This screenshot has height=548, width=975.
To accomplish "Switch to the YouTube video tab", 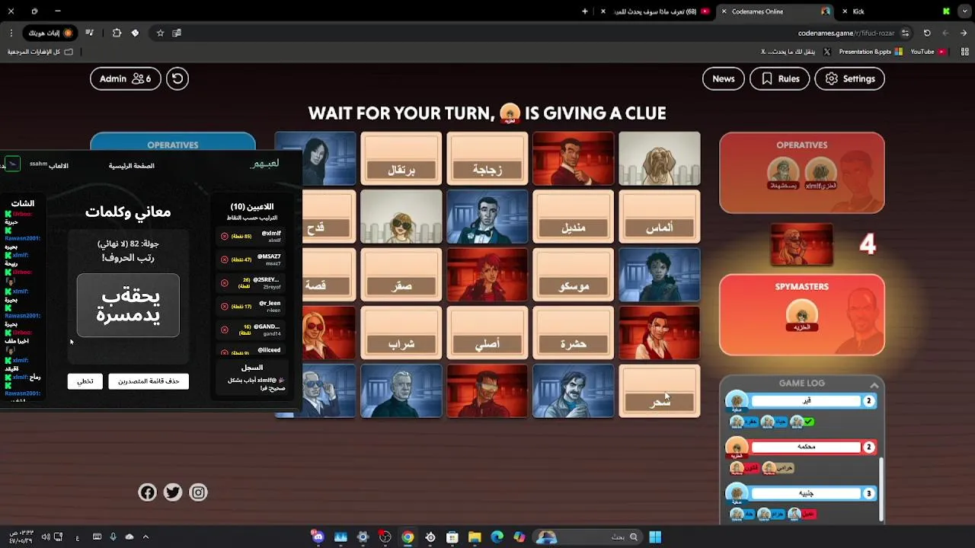I will [x=655, y=11].
